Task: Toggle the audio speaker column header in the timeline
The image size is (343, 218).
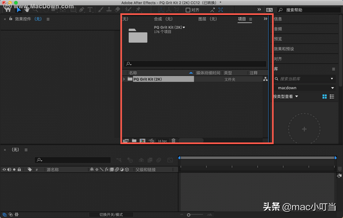Action: tap(9, 169)
